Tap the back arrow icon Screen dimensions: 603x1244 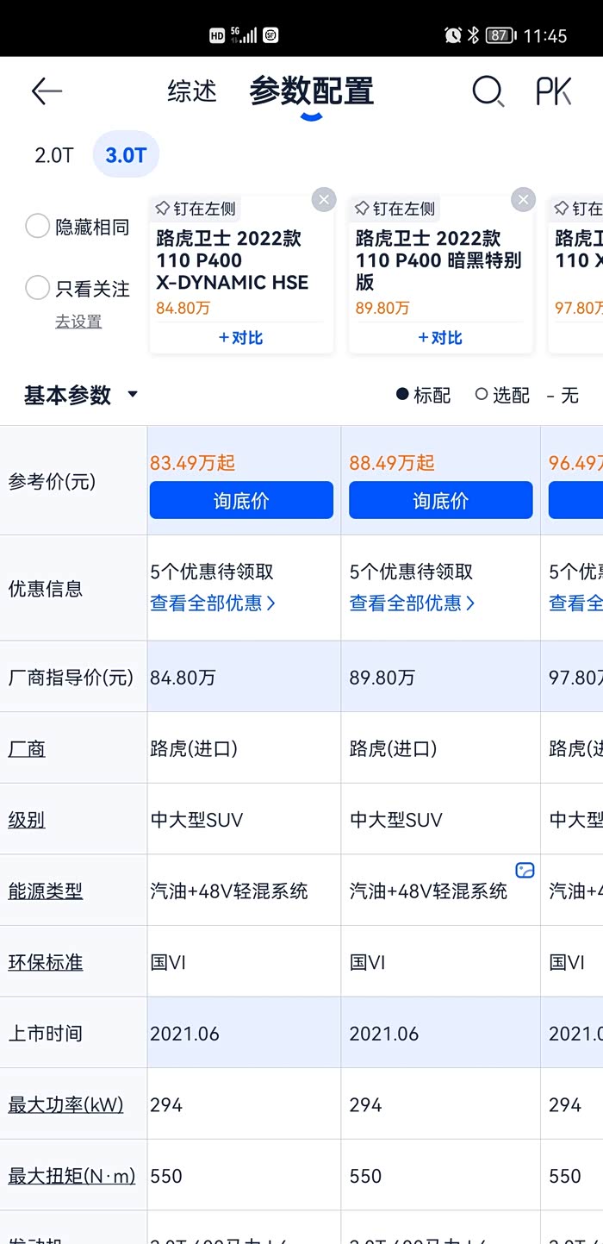click(47, 91)
